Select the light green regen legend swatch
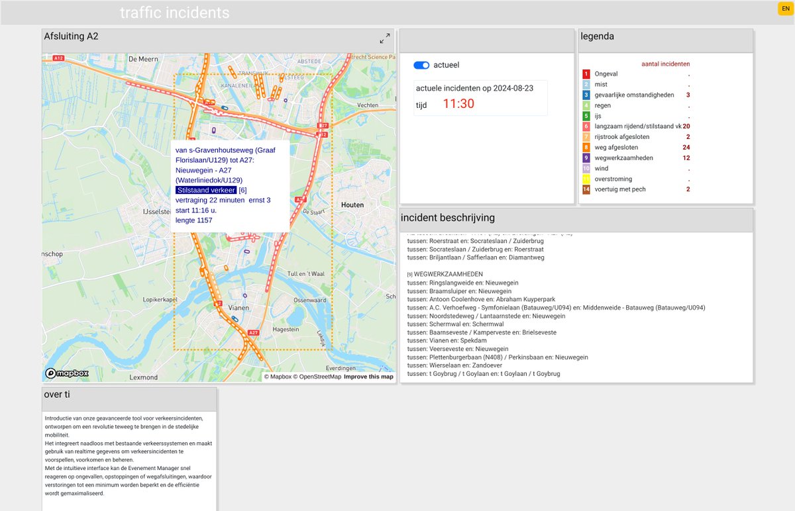This screenshot has height=511, width=795. (x=586, y=106)
